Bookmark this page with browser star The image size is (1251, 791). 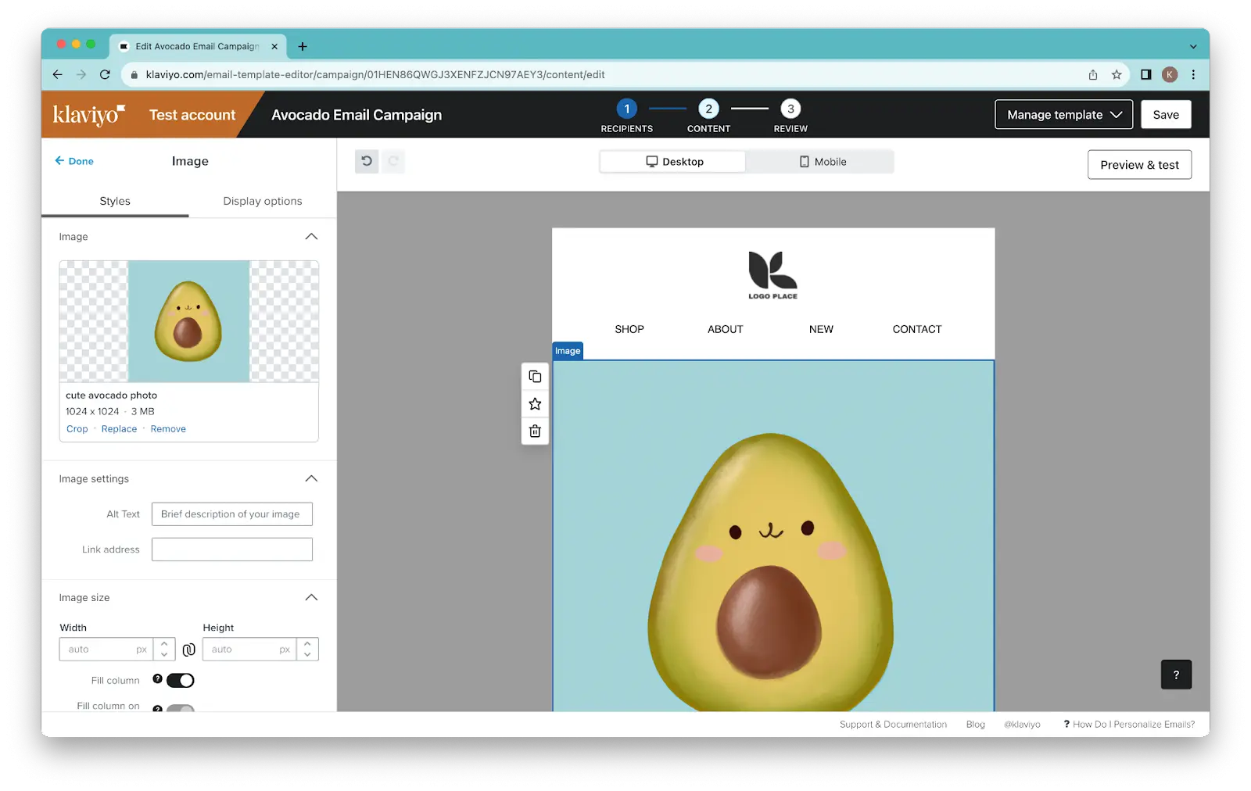coord(1116,75)
